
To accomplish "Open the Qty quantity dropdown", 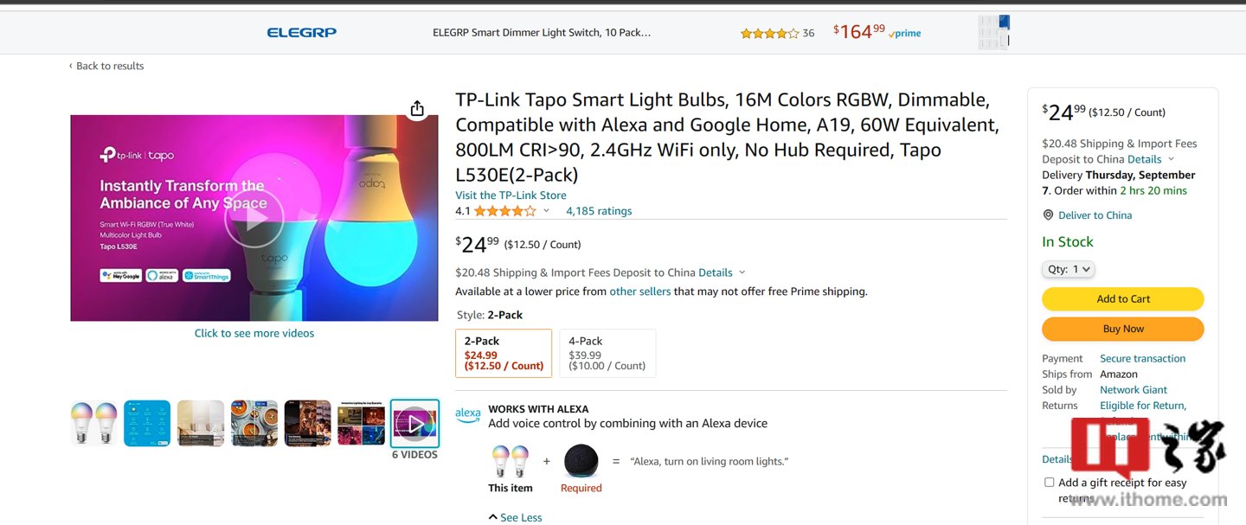I will [1069, 269].
